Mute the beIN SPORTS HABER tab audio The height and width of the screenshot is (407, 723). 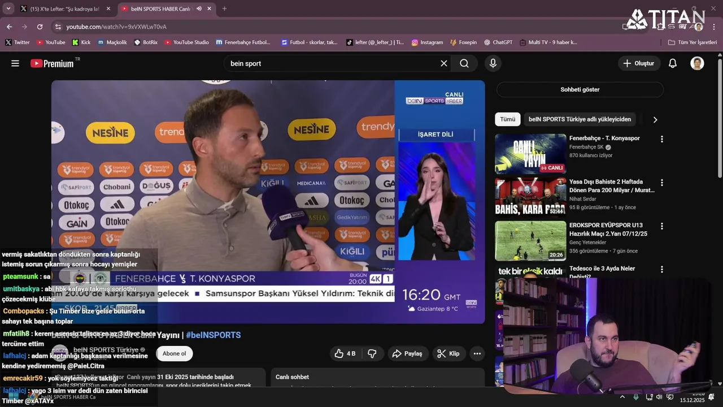tap(199, 8)
